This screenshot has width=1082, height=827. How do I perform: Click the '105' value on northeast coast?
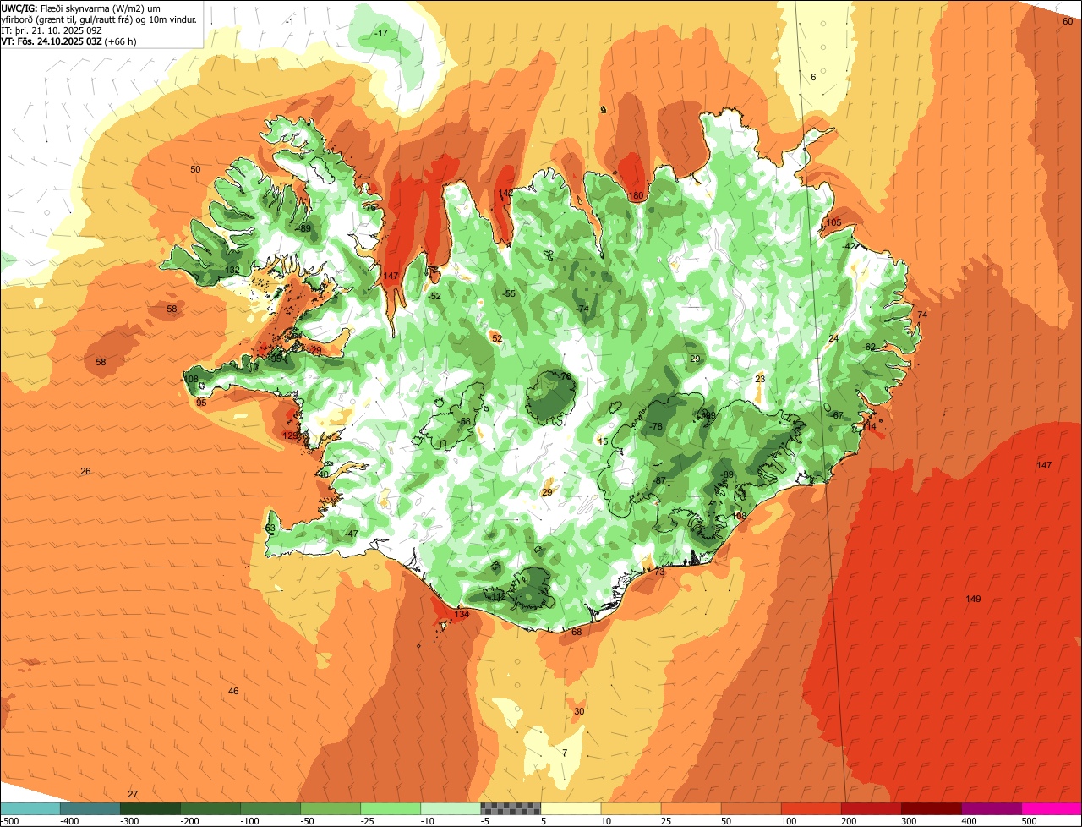833,222
